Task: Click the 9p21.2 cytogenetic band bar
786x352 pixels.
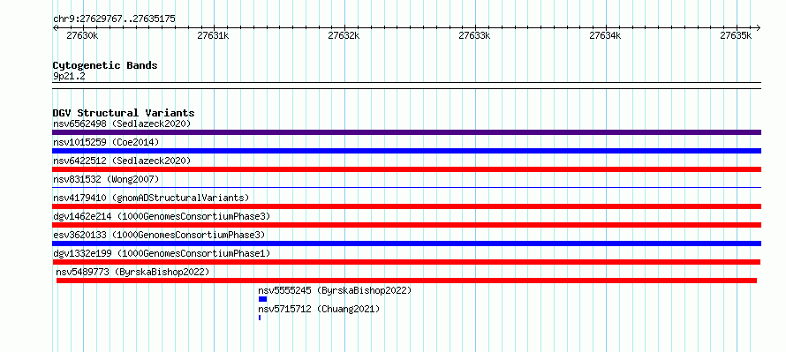Action: tap(406, 86)
